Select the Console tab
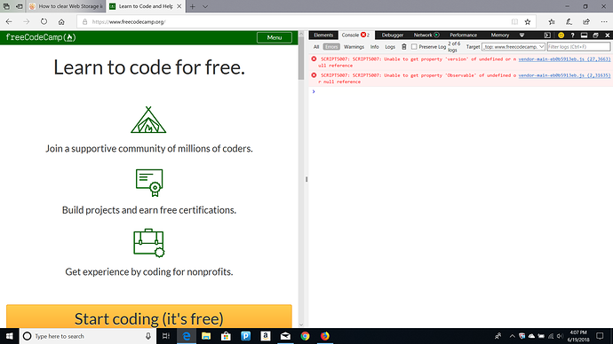613x344 pixels. pos(355,35)
